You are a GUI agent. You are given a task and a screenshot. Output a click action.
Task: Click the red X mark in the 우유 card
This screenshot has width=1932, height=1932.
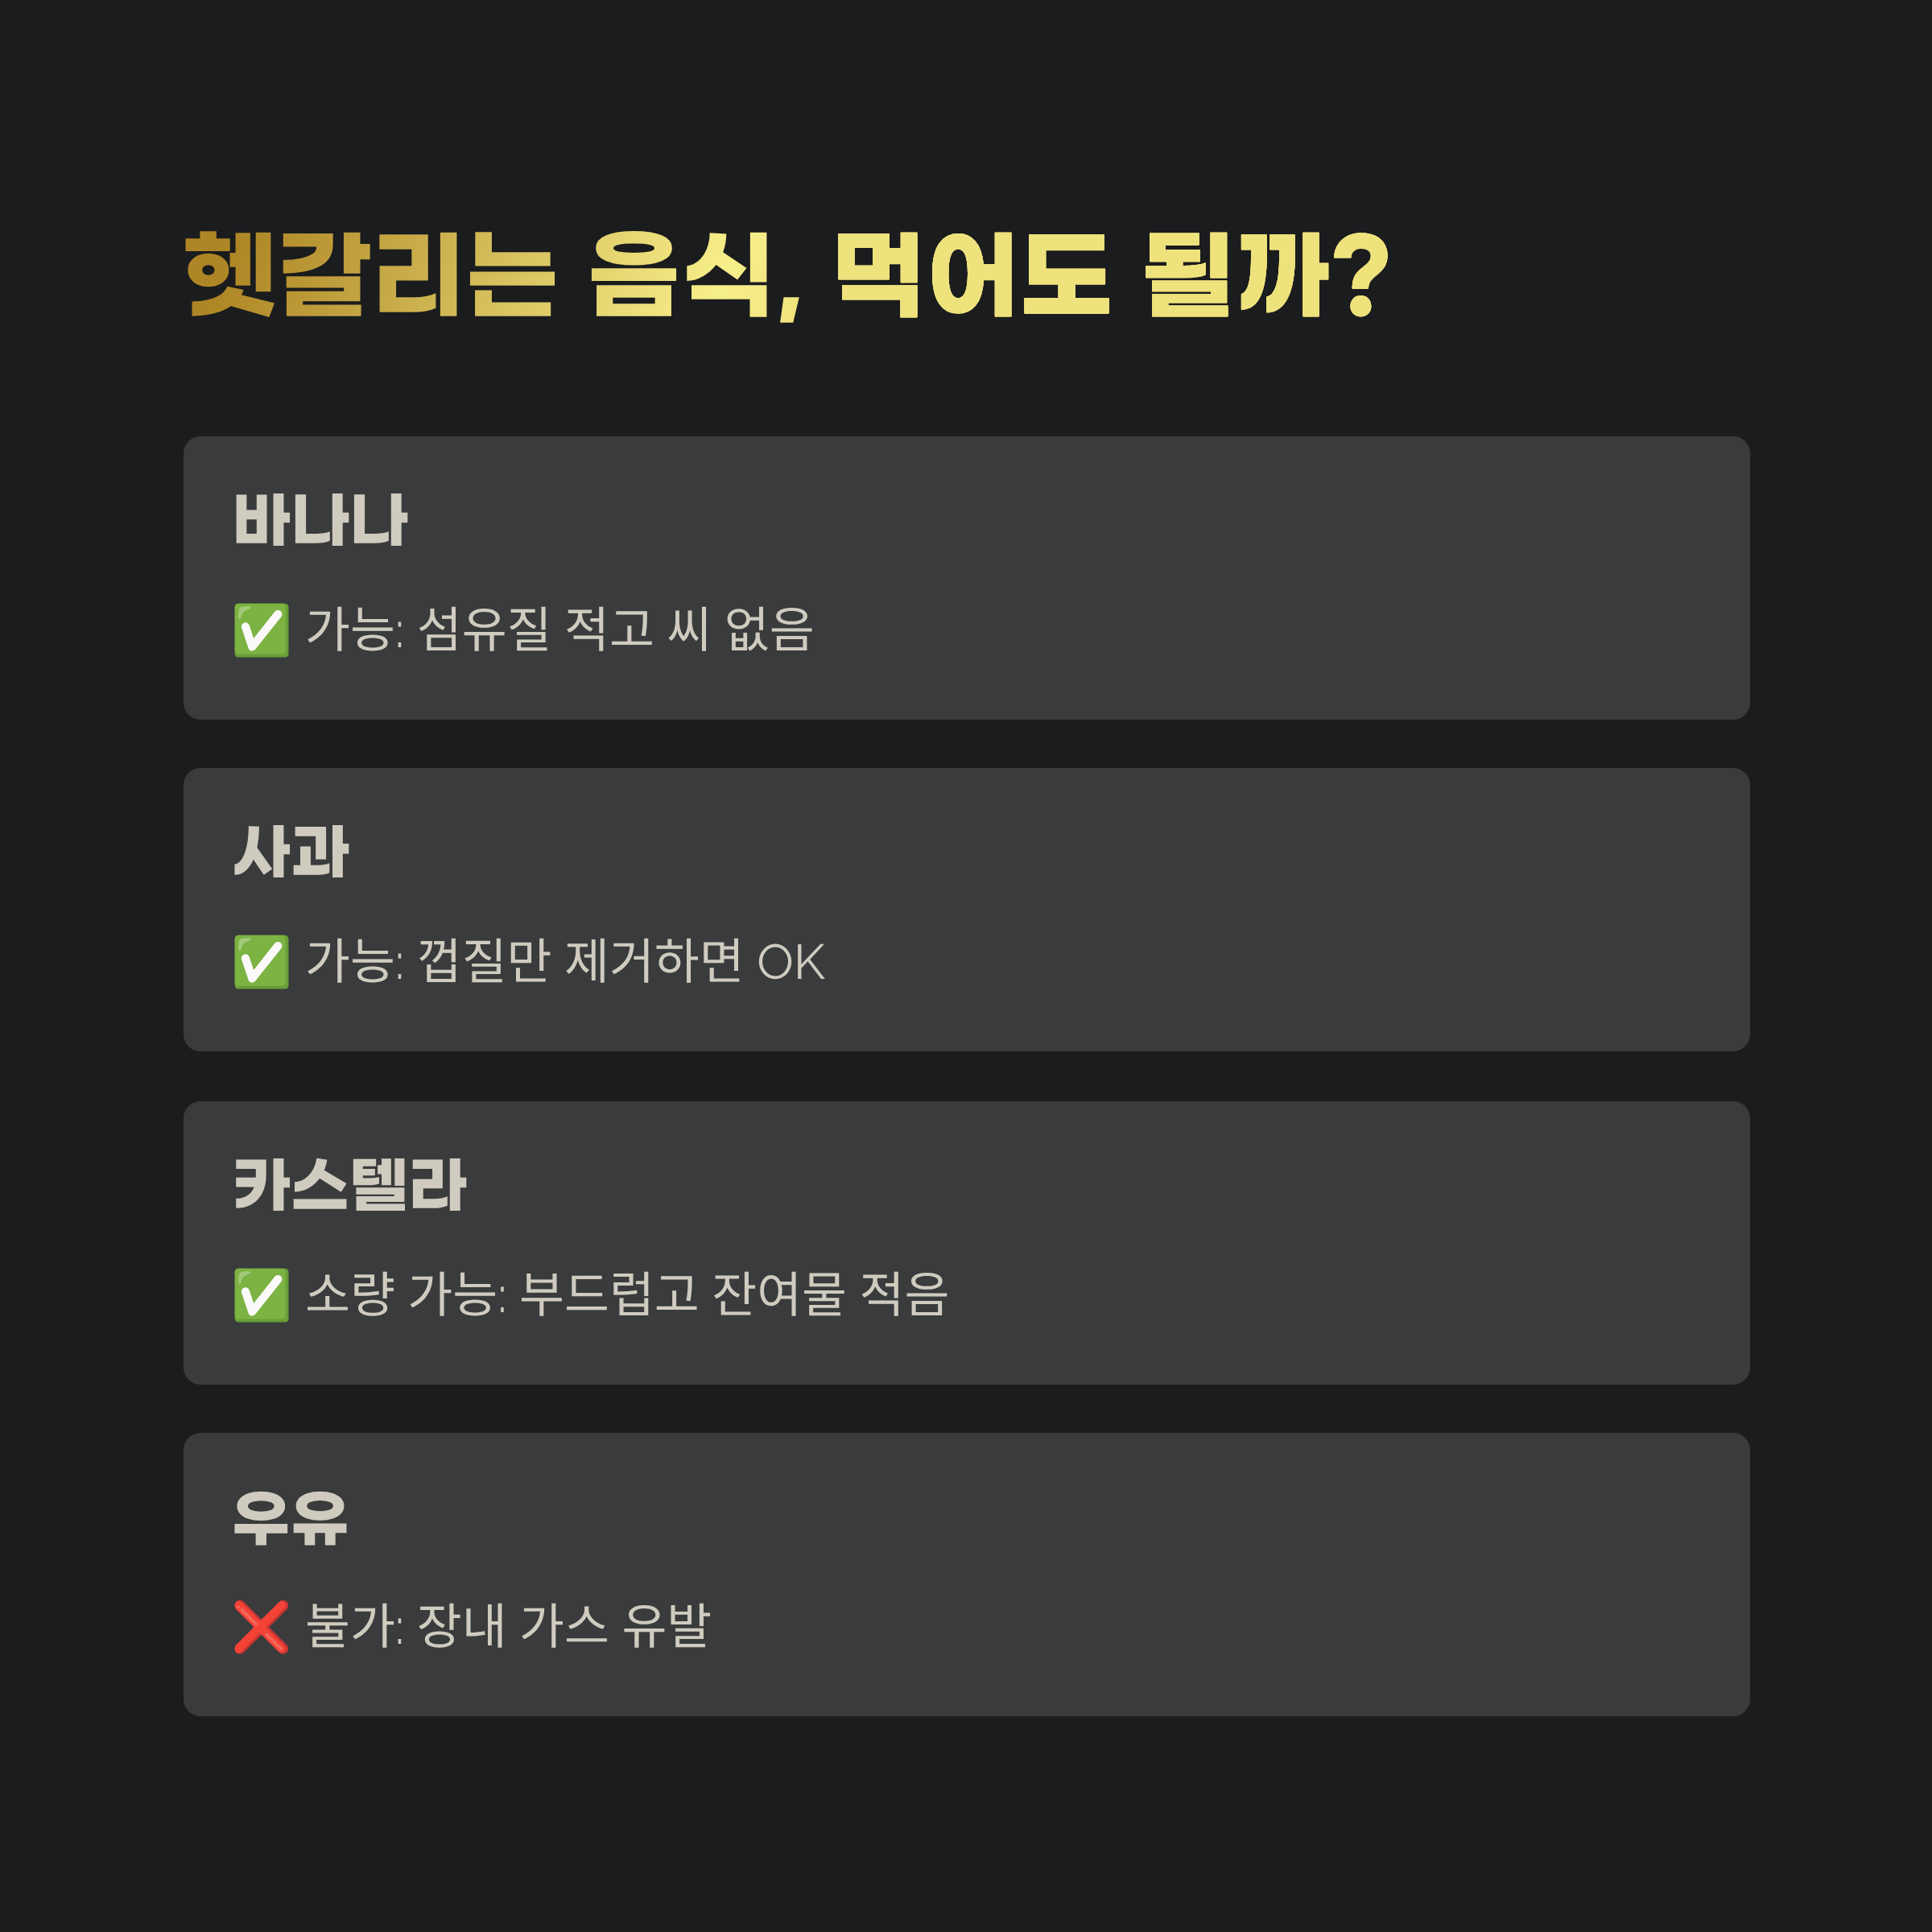(x=261, y=1627)
